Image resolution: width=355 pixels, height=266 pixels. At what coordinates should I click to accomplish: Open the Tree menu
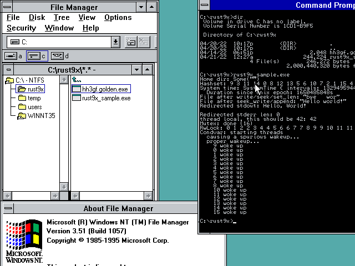pos(61,17)
